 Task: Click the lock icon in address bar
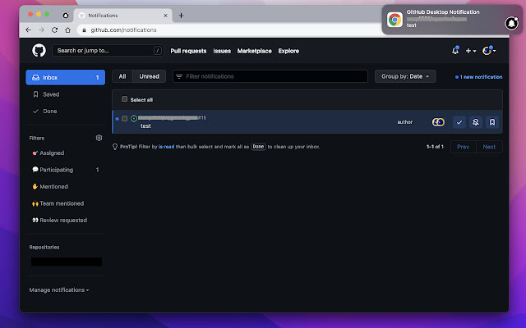[84, 30]
